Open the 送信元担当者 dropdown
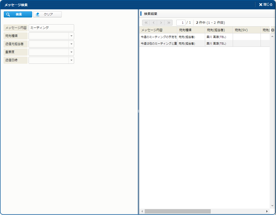This screenshot has height=215, width=276. click(71, 44)
